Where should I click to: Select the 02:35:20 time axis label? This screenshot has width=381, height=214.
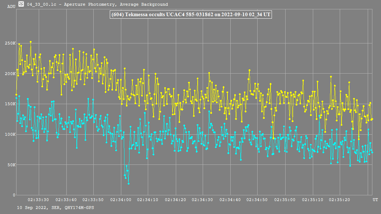[x=340, y=199]
